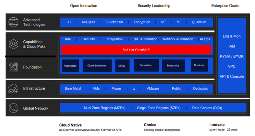The image size is (255, 136).
Task: Click the Infrastructure cloud network icon
Action: [x=13, y=88]
